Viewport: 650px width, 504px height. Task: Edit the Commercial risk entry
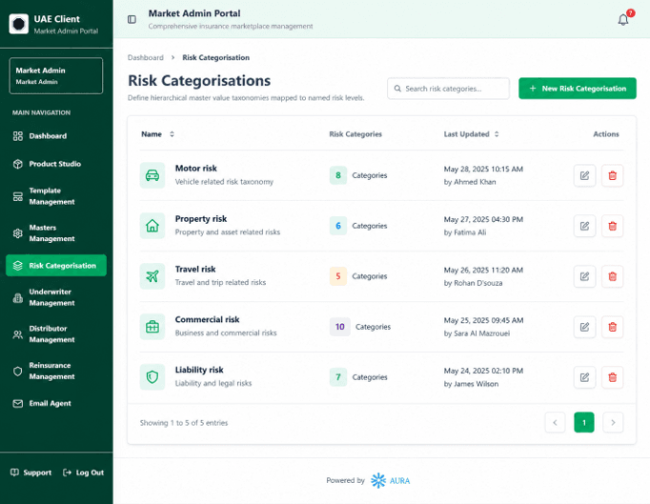point(584,327)
